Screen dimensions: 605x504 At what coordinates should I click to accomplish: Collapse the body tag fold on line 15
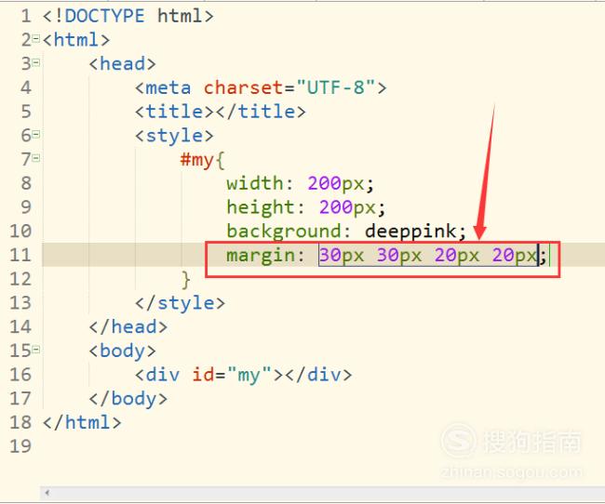[x=36, y=350]
